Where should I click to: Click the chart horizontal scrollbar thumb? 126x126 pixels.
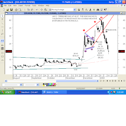(x=76, y=81)
